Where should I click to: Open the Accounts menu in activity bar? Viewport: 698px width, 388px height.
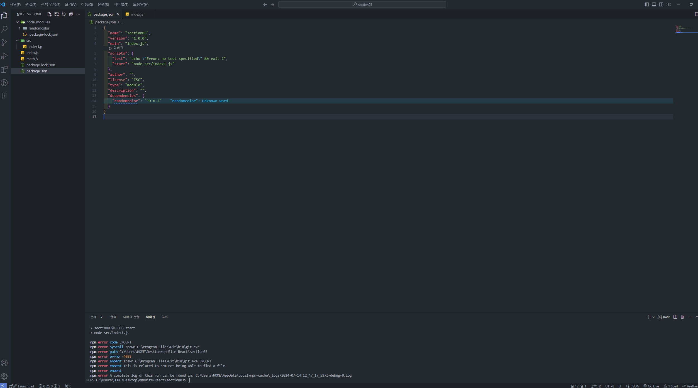point(4,363)
